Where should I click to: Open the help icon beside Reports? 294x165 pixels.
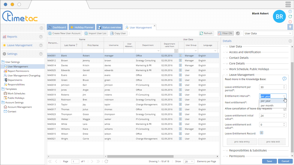coord(41,37)
